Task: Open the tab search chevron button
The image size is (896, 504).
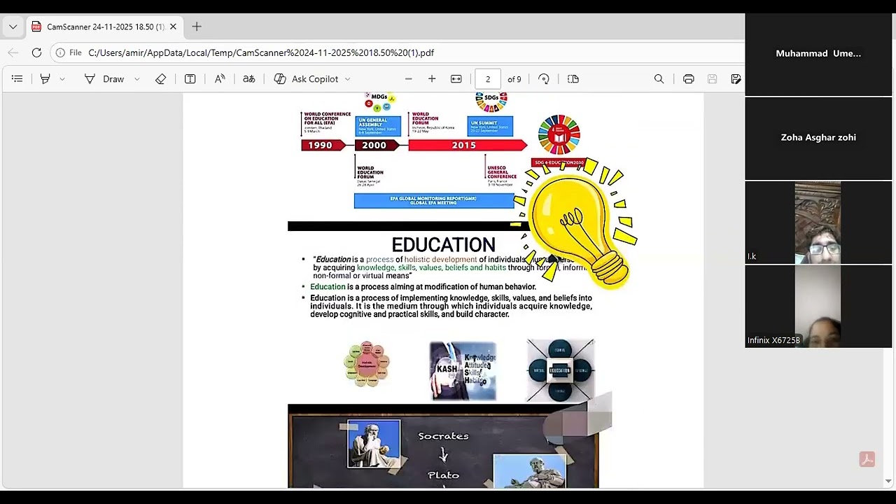Action: pyautogui.click(x=13, y=27)
